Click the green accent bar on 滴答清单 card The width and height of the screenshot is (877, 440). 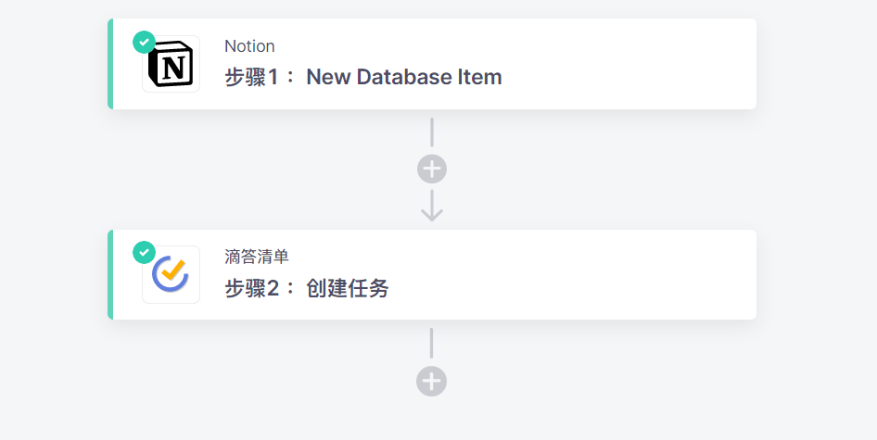[110, 275]
